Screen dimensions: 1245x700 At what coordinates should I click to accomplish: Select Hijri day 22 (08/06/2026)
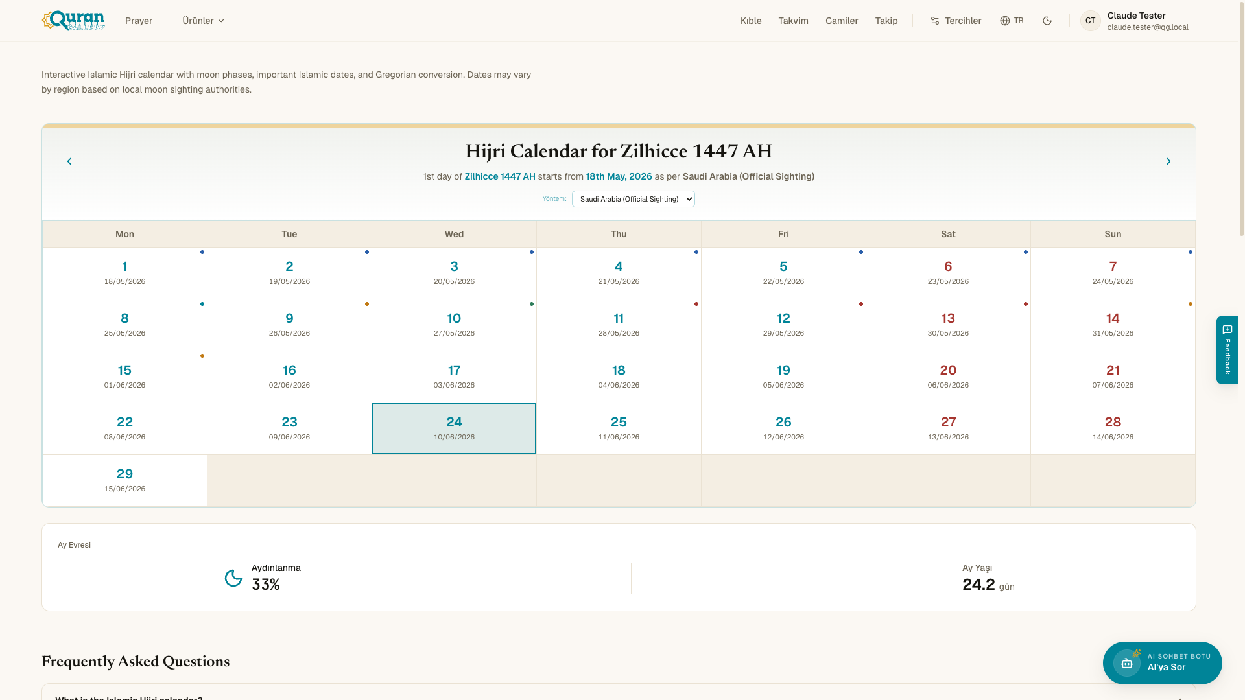coord(124,428)
